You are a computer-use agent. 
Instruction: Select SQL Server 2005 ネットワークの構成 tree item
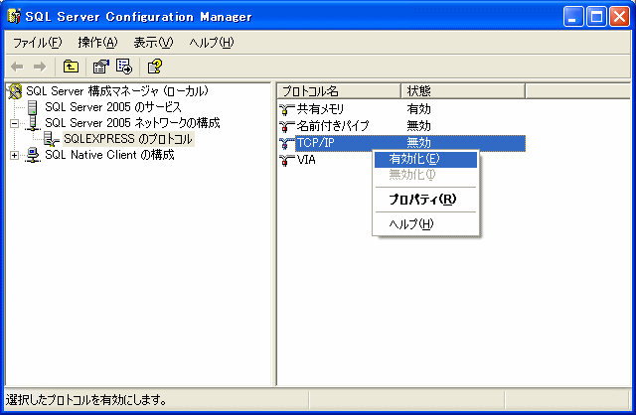(x=132, y=123)
